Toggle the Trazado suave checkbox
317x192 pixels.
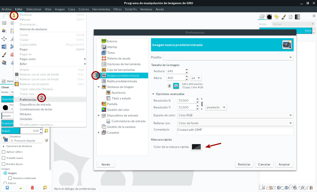coord(3,158)
